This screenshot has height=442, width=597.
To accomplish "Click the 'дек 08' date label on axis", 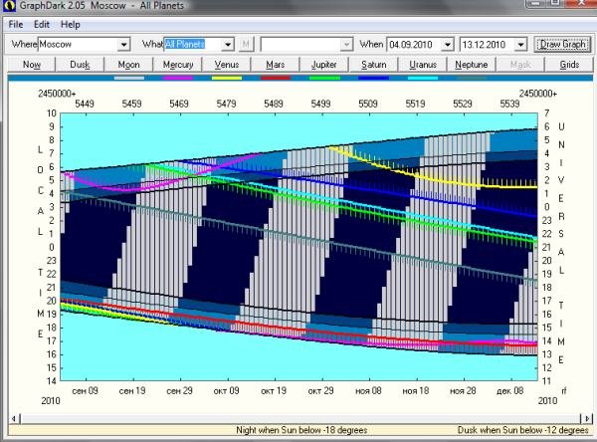I will click(x=509, y=391).
